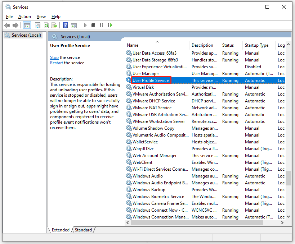Open Properties via the toolbar icon
The width and height of the screenshot is (295, 244).
pyautogui.click(x=37, y=25)
